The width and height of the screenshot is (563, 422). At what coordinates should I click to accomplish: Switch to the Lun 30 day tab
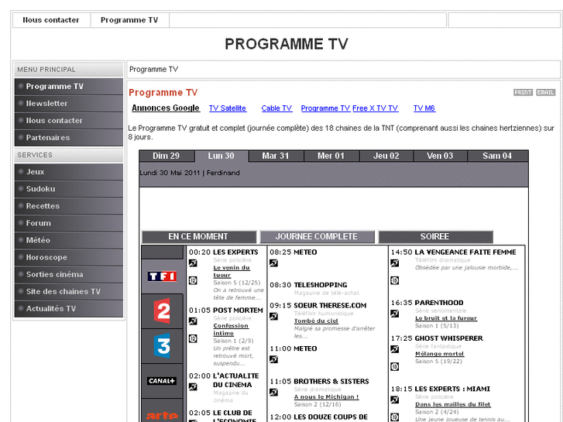[x=221, y=156]
